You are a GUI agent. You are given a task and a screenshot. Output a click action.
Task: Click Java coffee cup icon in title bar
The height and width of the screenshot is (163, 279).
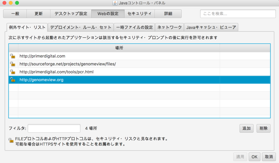(x=115, y=3)
